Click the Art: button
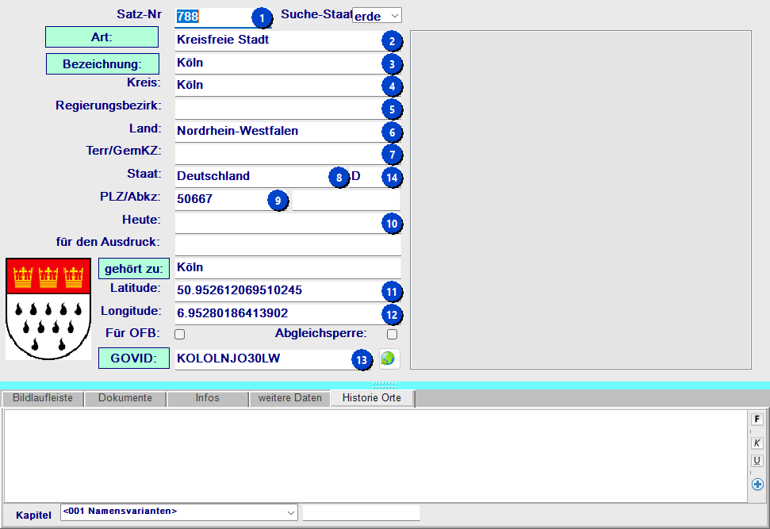Image resolution: width=770 pixels, height=529 pixels. pyautogui.click(x=102, y=37)
